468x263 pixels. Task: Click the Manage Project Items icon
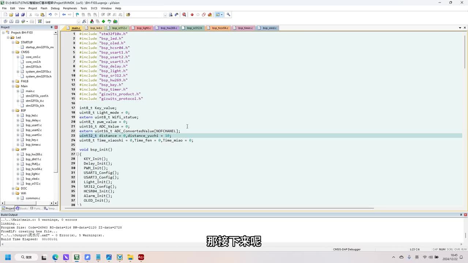tap(92, 22)
